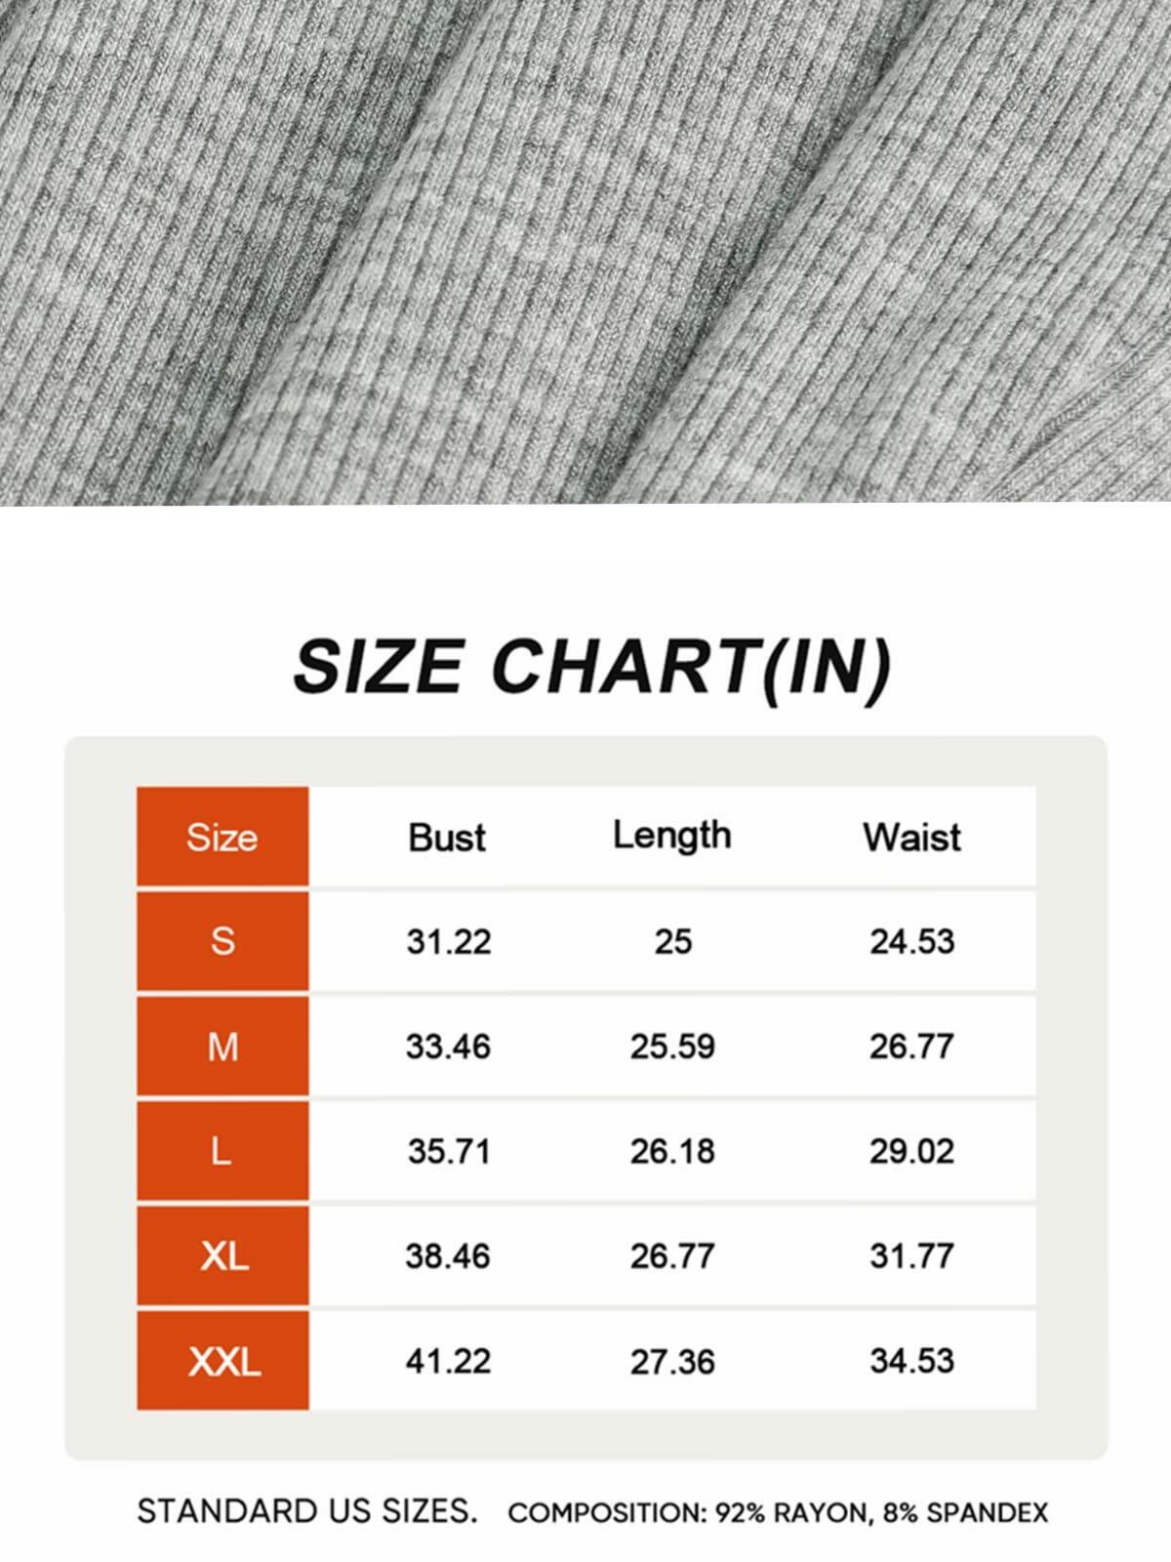Select the XXL size row label
The image size is (1171, 1562).
pos(222,1361)
